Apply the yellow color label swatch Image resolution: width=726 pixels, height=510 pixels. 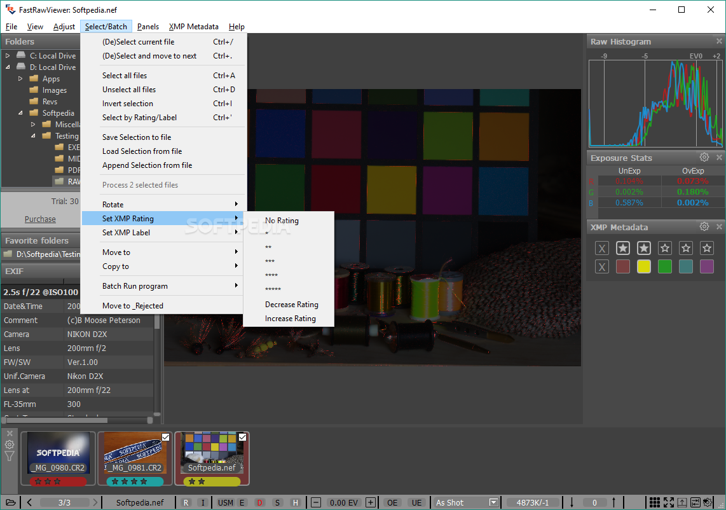643,267
